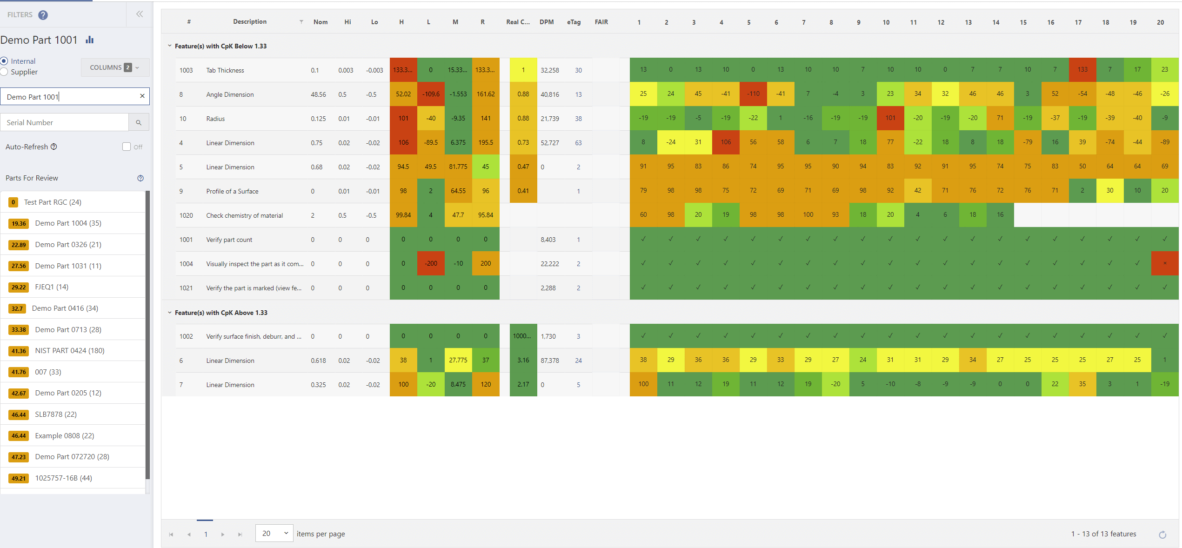Click the red 133 cell in the Tab Thickness row
Screen dimensions: 1182x548
click(1082, 70)
